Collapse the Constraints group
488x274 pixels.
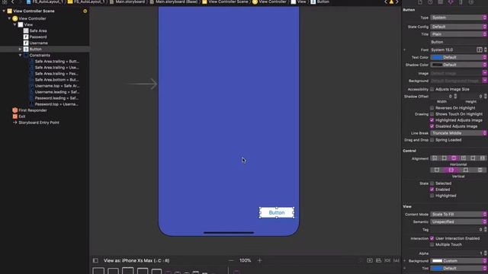pyautogui.click(x=21, y=56)
